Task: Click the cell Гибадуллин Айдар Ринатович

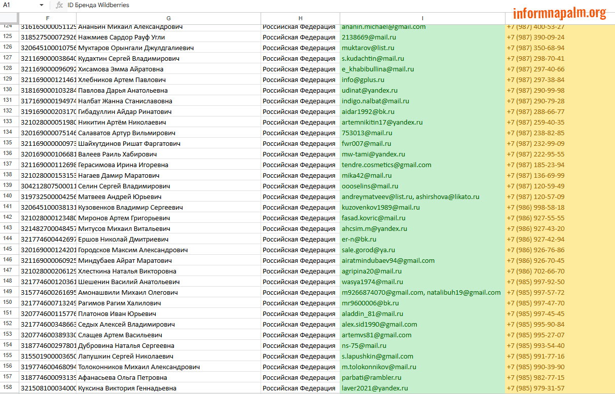Action: coord(168,111)
